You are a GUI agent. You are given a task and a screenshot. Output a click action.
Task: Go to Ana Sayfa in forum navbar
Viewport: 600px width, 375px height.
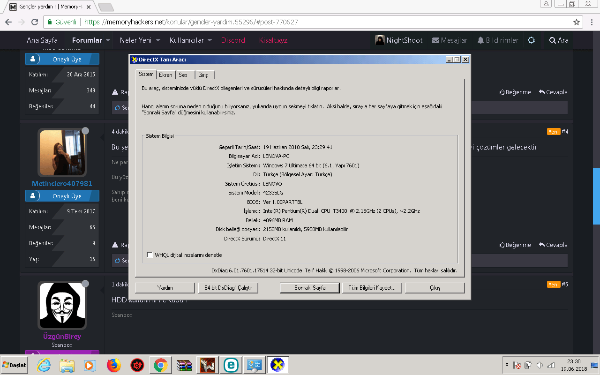(42, 40)
